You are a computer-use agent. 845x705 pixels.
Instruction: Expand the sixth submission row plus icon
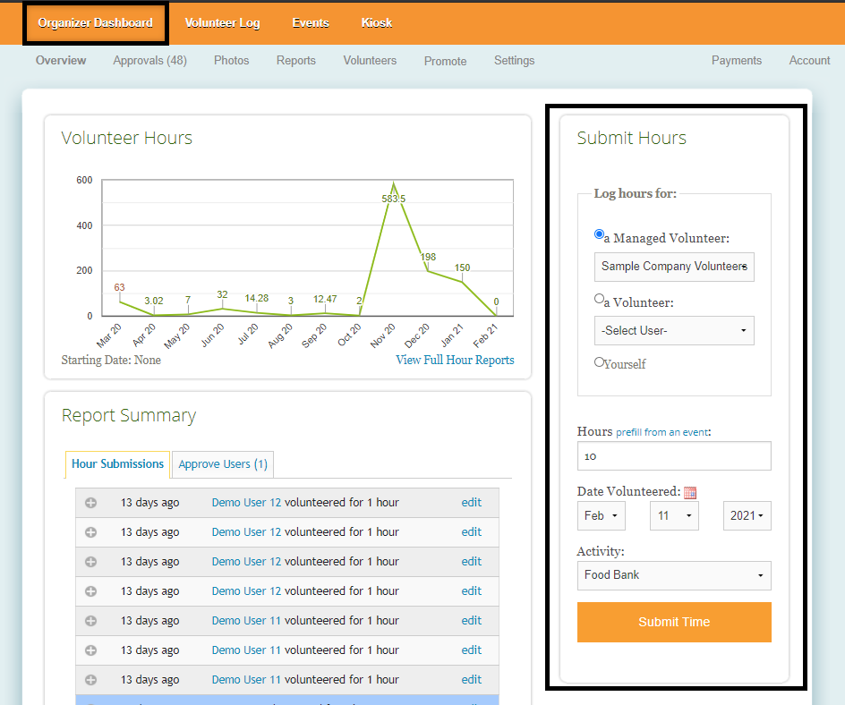pyautogui.click(x=90, y=650)
